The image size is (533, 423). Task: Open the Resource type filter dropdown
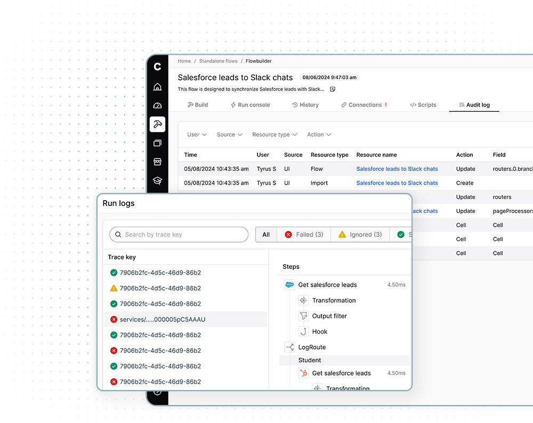click(x=274, y=135)
